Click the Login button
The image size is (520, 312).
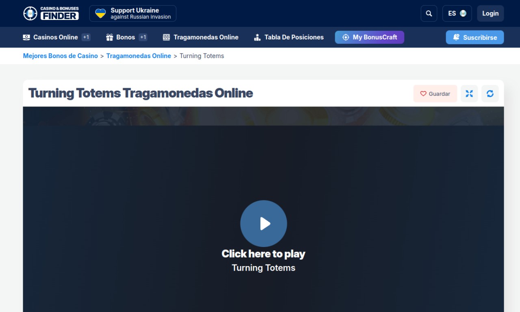pyautogui.click(x=490, y=13)
